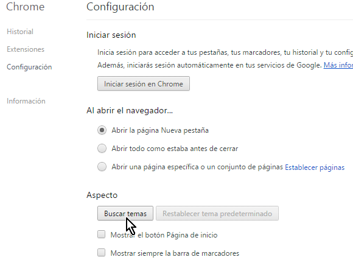Select Configuración in the sidebar
The width and height of the screenshot is (353, 271).
pyautogui.click(x=29, y=67)
